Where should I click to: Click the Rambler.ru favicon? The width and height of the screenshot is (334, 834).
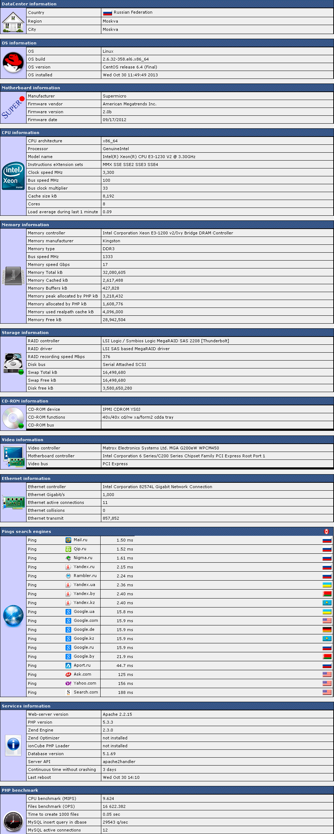coord(68,576)
